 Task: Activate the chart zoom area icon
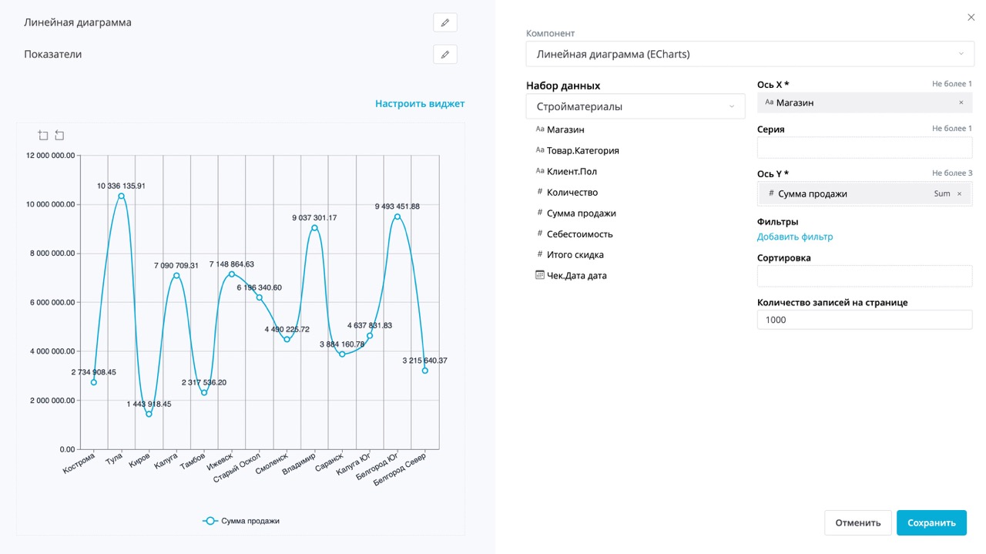[x=43, y=136]
